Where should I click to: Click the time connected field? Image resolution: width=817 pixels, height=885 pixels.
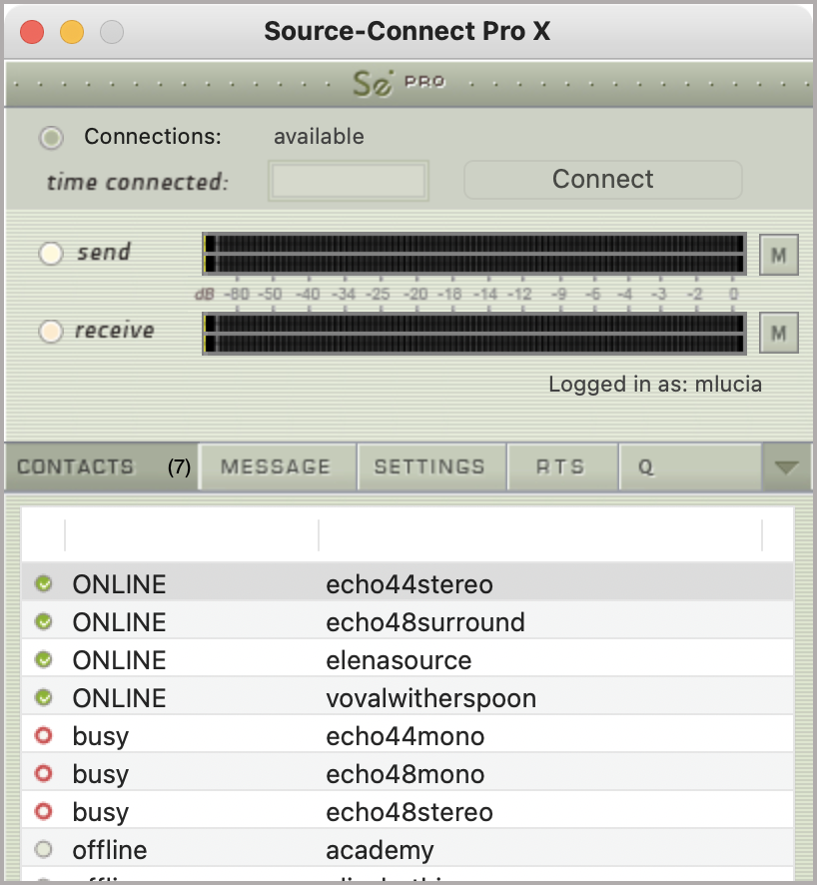(350, 182)
